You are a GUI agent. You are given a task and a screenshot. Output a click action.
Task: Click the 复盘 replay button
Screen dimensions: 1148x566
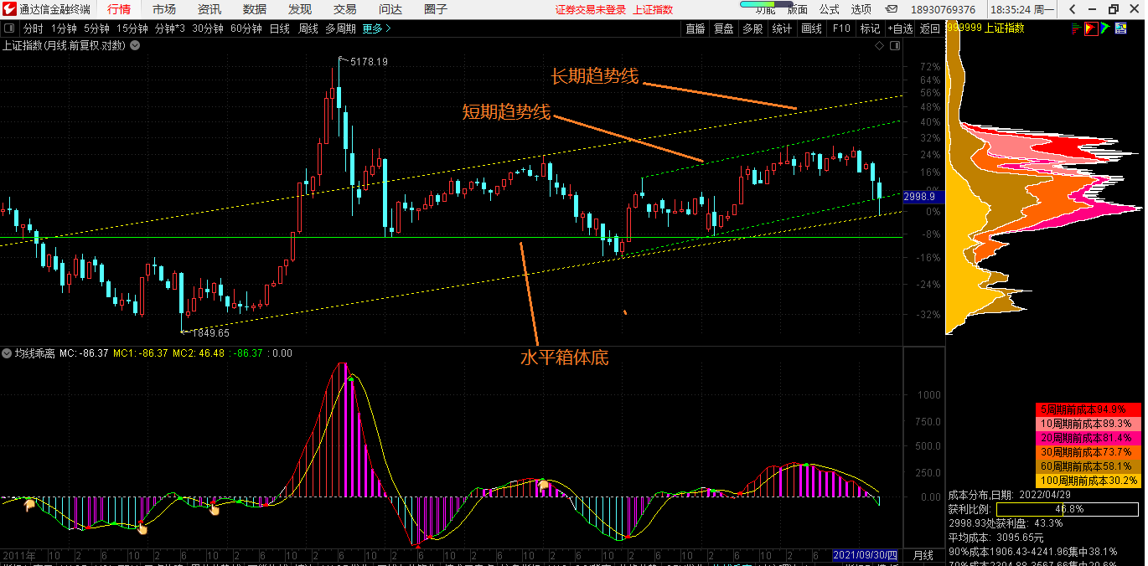click(x=723, y=28)
